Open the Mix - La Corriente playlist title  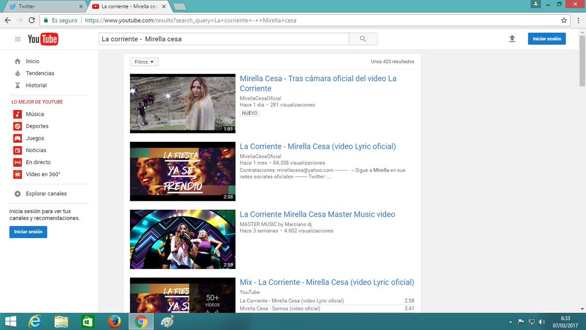click(327, 283)
